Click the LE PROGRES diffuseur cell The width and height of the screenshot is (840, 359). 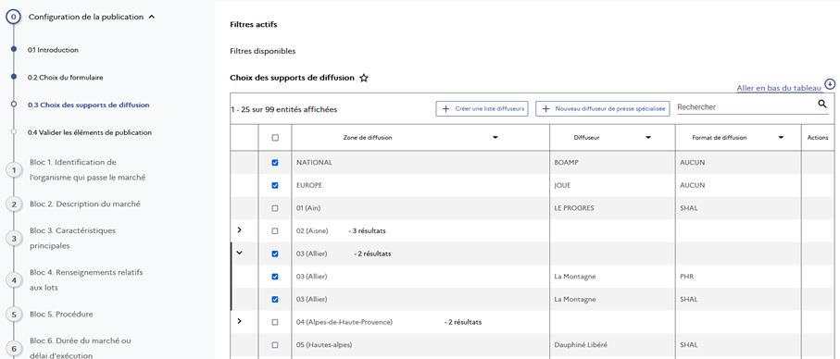click(x=612, y=208)
